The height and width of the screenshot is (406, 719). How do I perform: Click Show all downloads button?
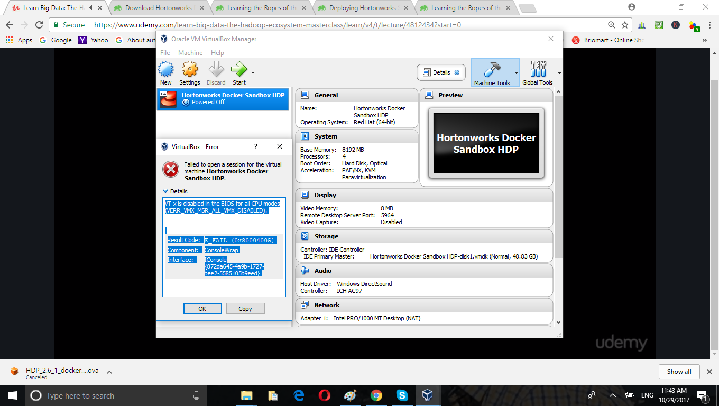(679, 372)
